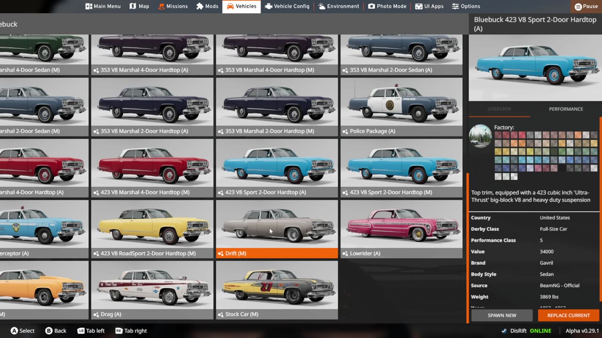Viewport: 602px width, 338px height.
Task: Click the A Select controller hint
Action: point(23,331)
